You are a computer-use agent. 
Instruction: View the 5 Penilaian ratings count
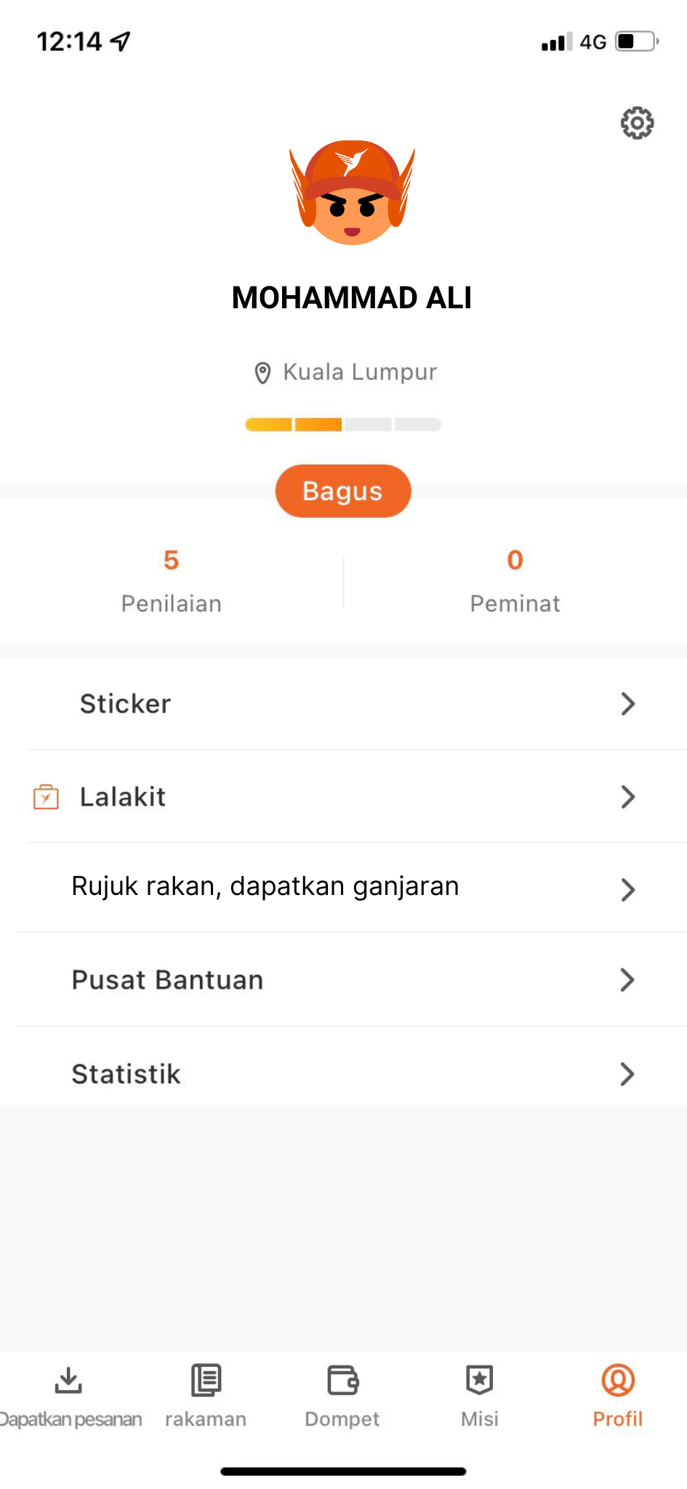[x=172, y=581]
